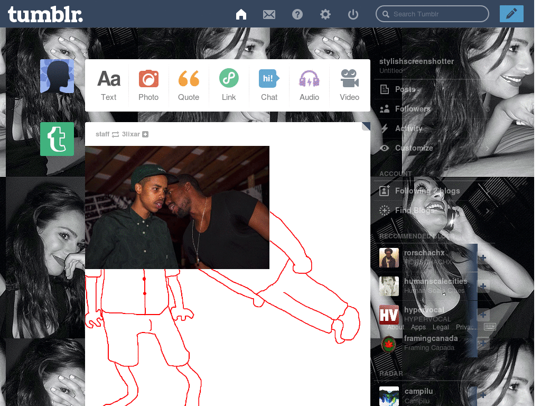The height and width of the screenshot is (406, 541).
Task: Click the Posts document icon
Action: (385, 89)
